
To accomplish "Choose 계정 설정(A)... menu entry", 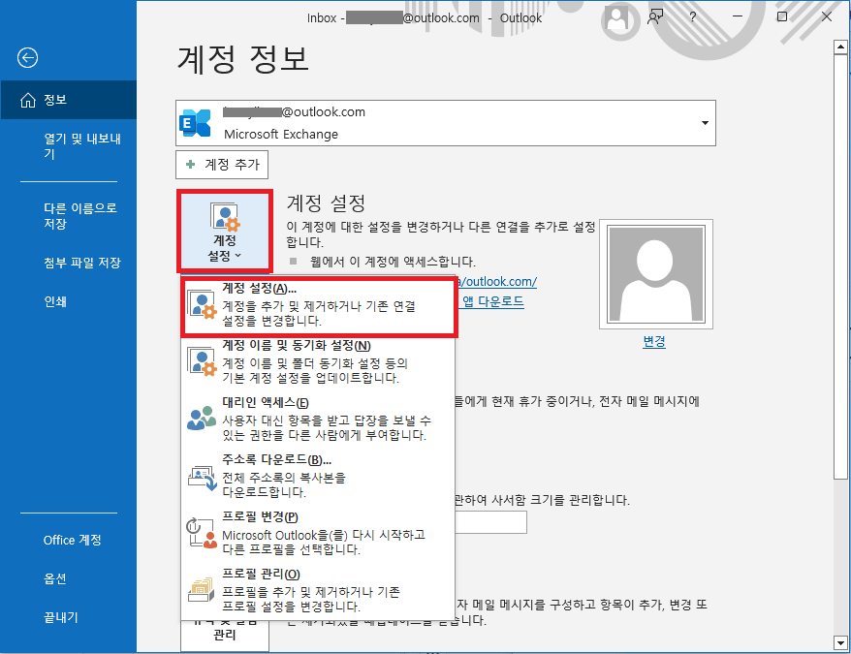I will 319,306.
